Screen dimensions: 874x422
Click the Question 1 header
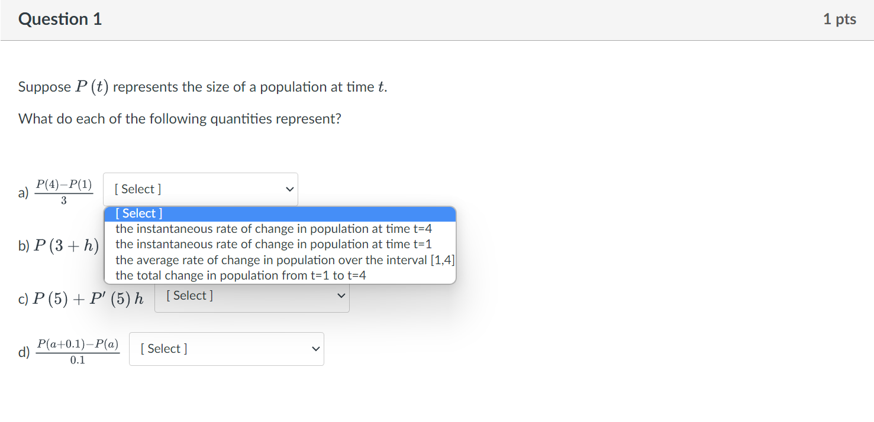pyautogui.click(x=60, y=18)
